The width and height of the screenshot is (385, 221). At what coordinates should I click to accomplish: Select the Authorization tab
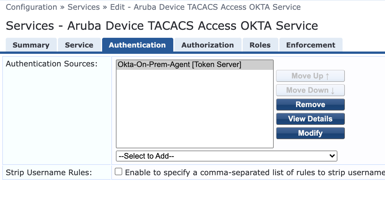point(207,45)
